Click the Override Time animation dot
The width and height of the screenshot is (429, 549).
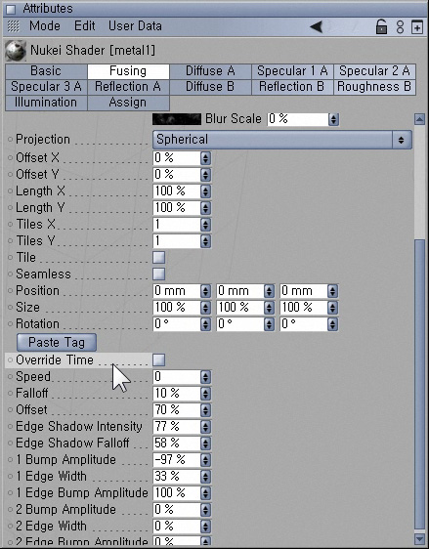(11, 359)
